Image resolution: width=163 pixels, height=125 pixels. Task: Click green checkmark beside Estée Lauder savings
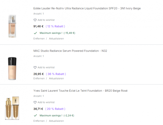(35, 33)
